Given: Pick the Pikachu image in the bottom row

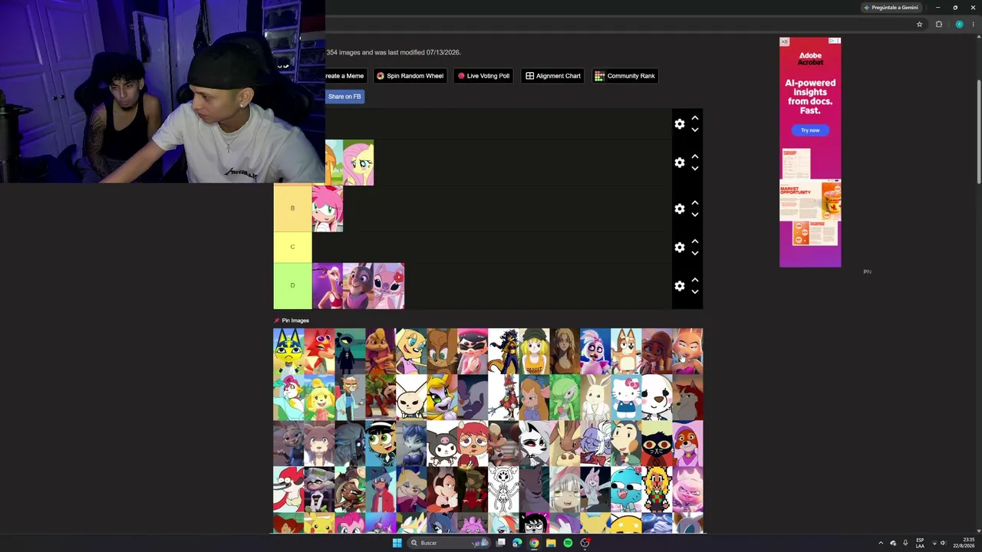Looking at the screenshot, I should [319, 523].
